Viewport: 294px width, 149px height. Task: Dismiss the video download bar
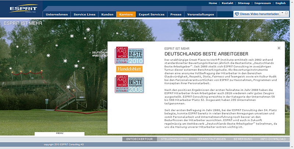click(287, 13)
